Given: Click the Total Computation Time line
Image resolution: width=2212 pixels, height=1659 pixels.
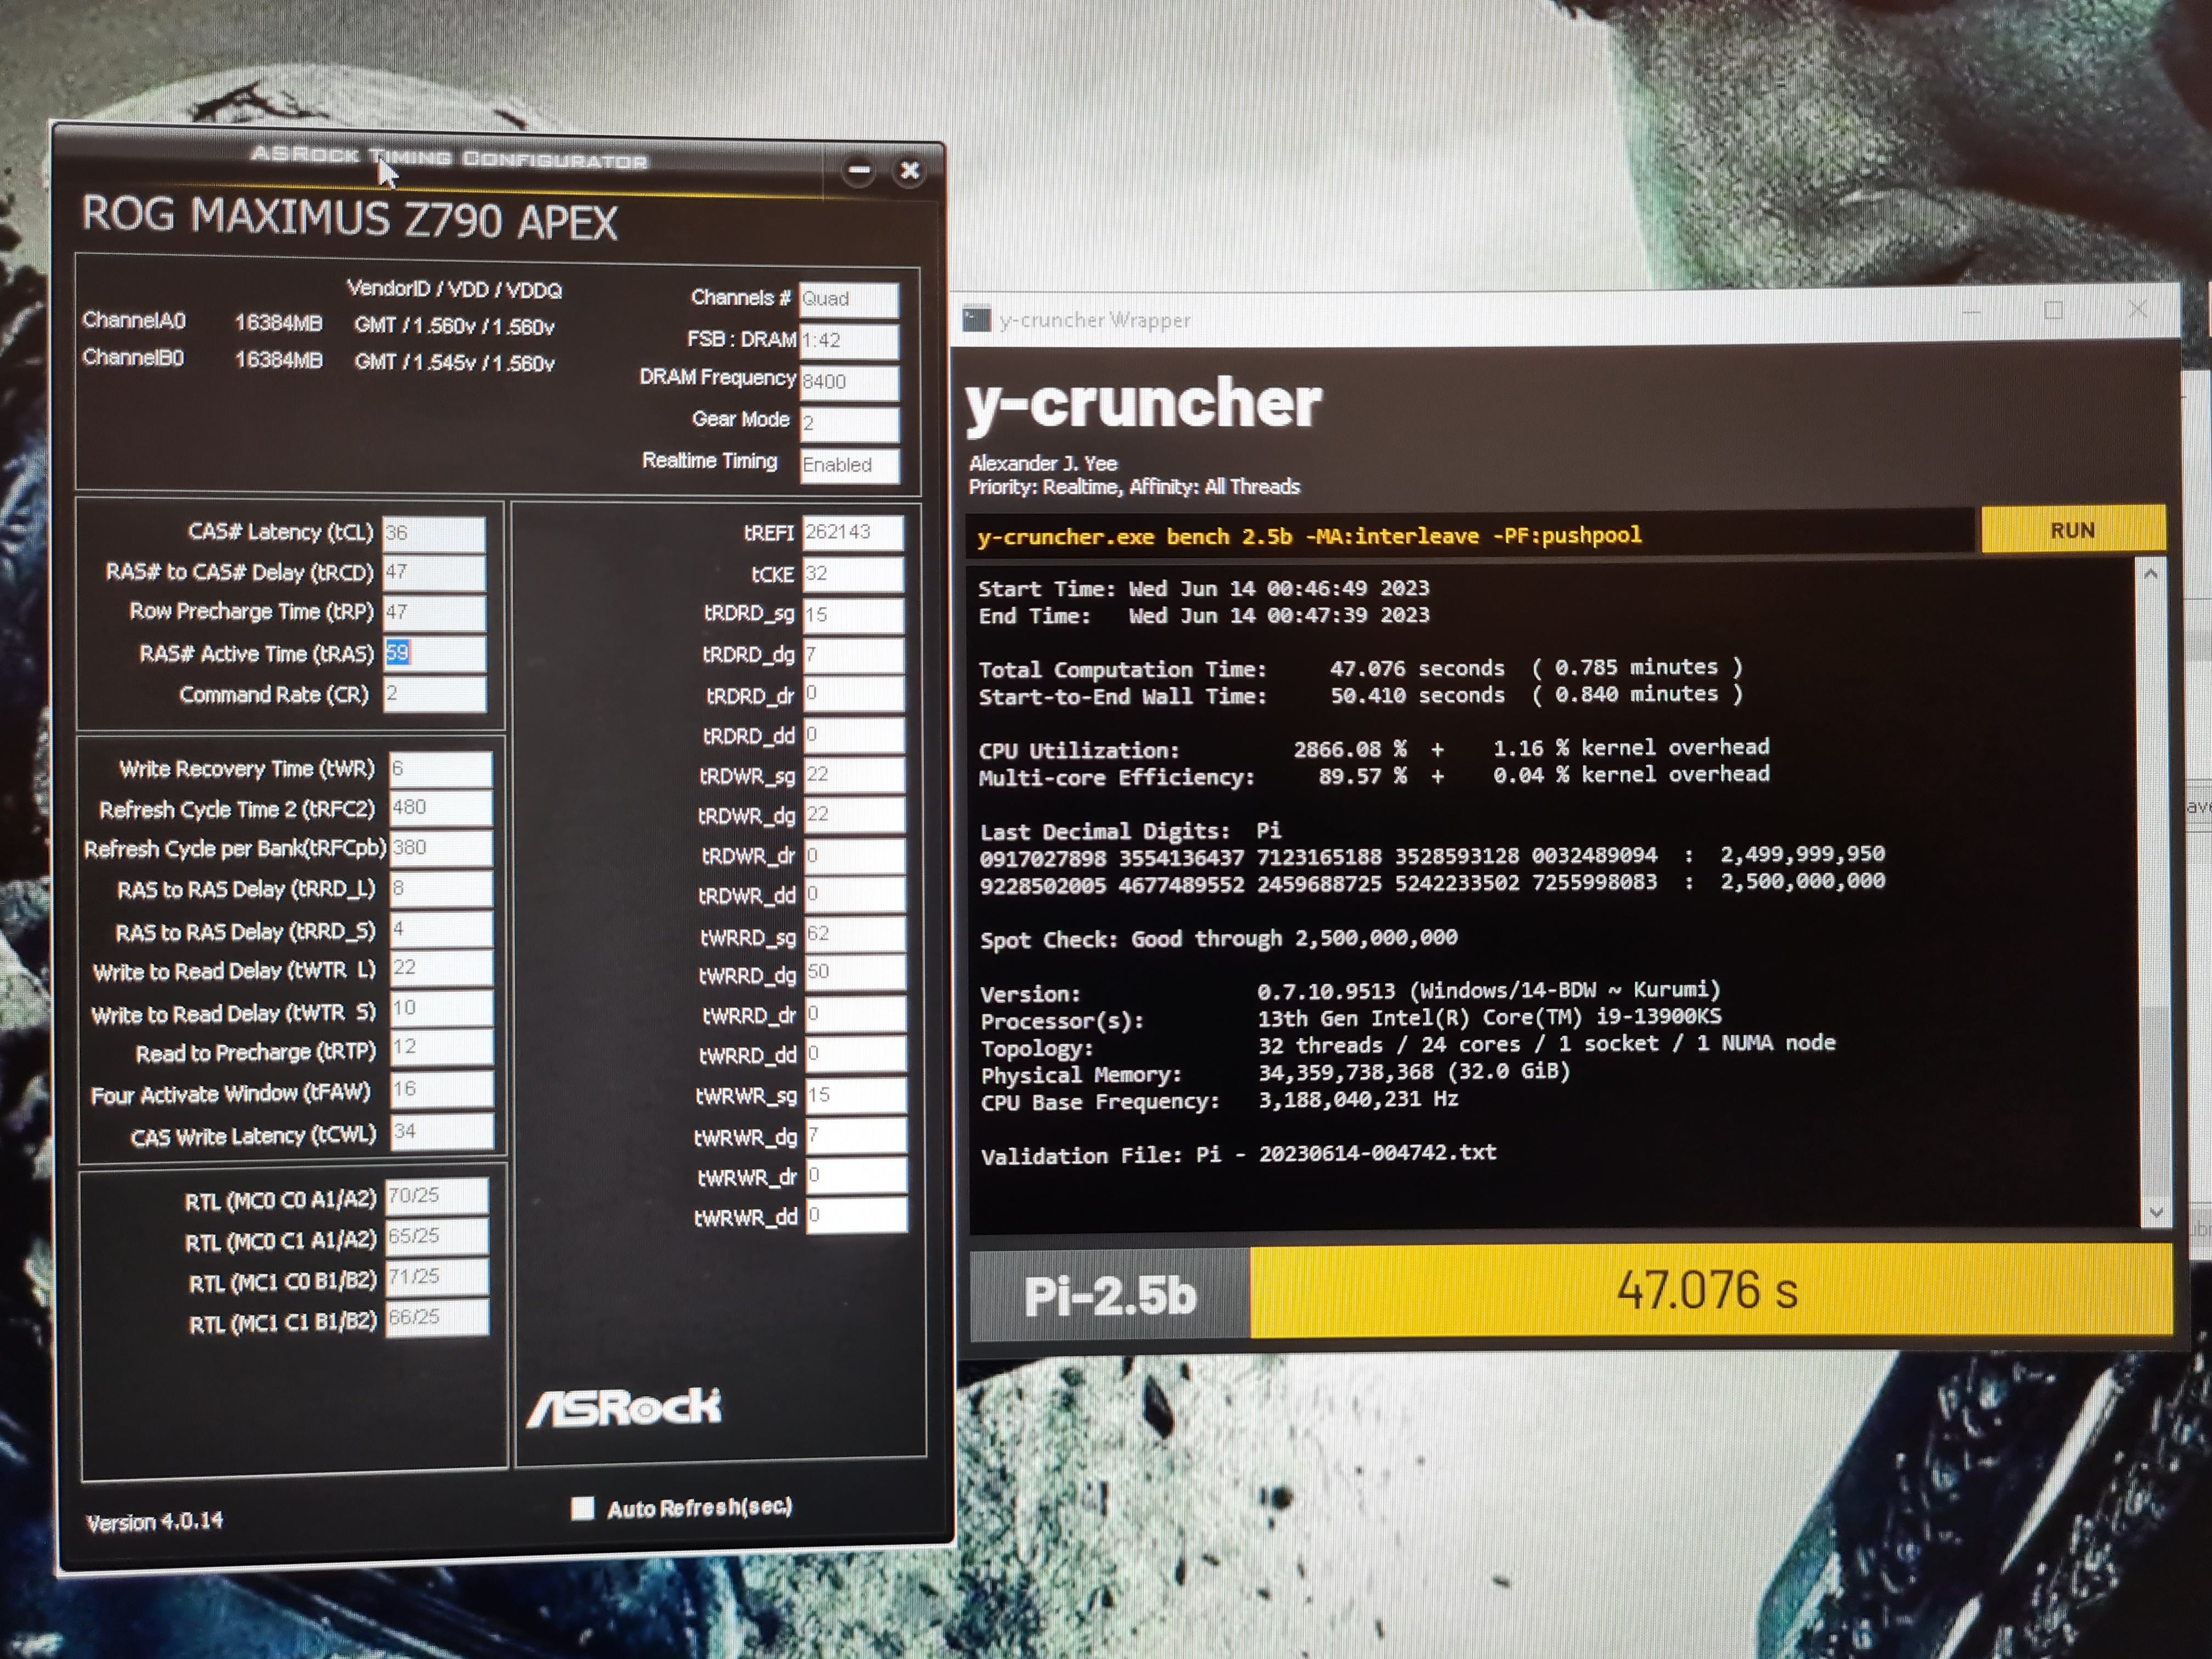Looking at the screenshot, I should (1361, 668).
